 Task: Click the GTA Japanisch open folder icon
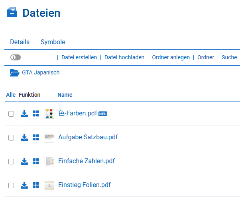[14, 73]
